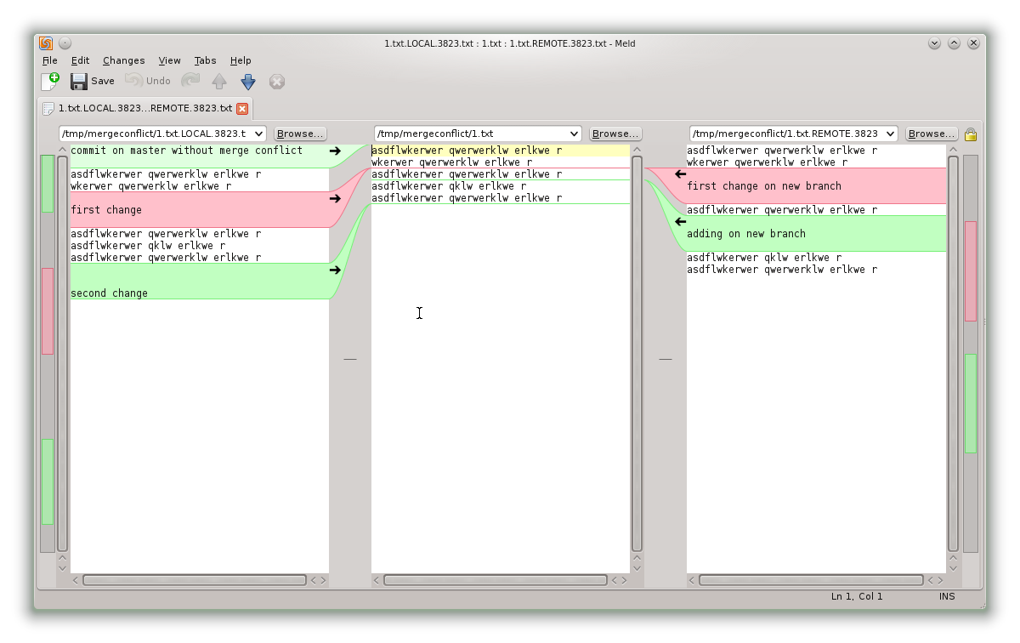Open the Help menu
The height and width of the screenshot is (643, 1020).
pyautogui.click(x=241, y=60)
